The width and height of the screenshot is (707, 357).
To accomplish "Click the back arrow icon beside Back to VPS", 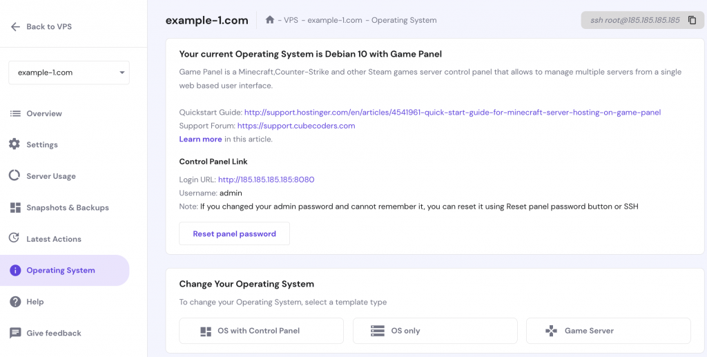I will [x=15, y=27].
